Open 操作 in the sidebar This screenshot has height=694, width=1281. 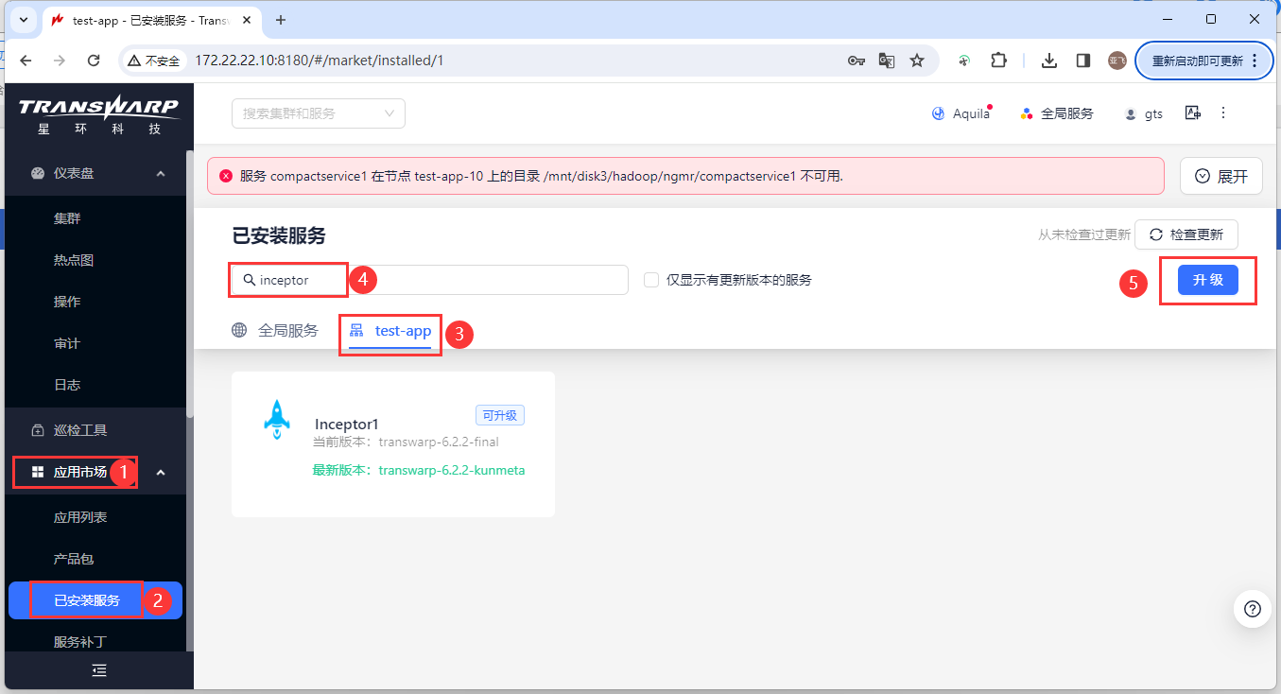click(x=67, y=302)
